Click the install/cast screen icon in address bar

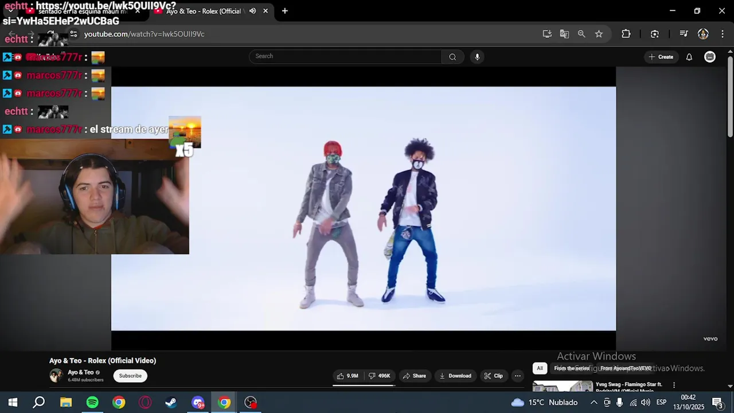point(547,34)
